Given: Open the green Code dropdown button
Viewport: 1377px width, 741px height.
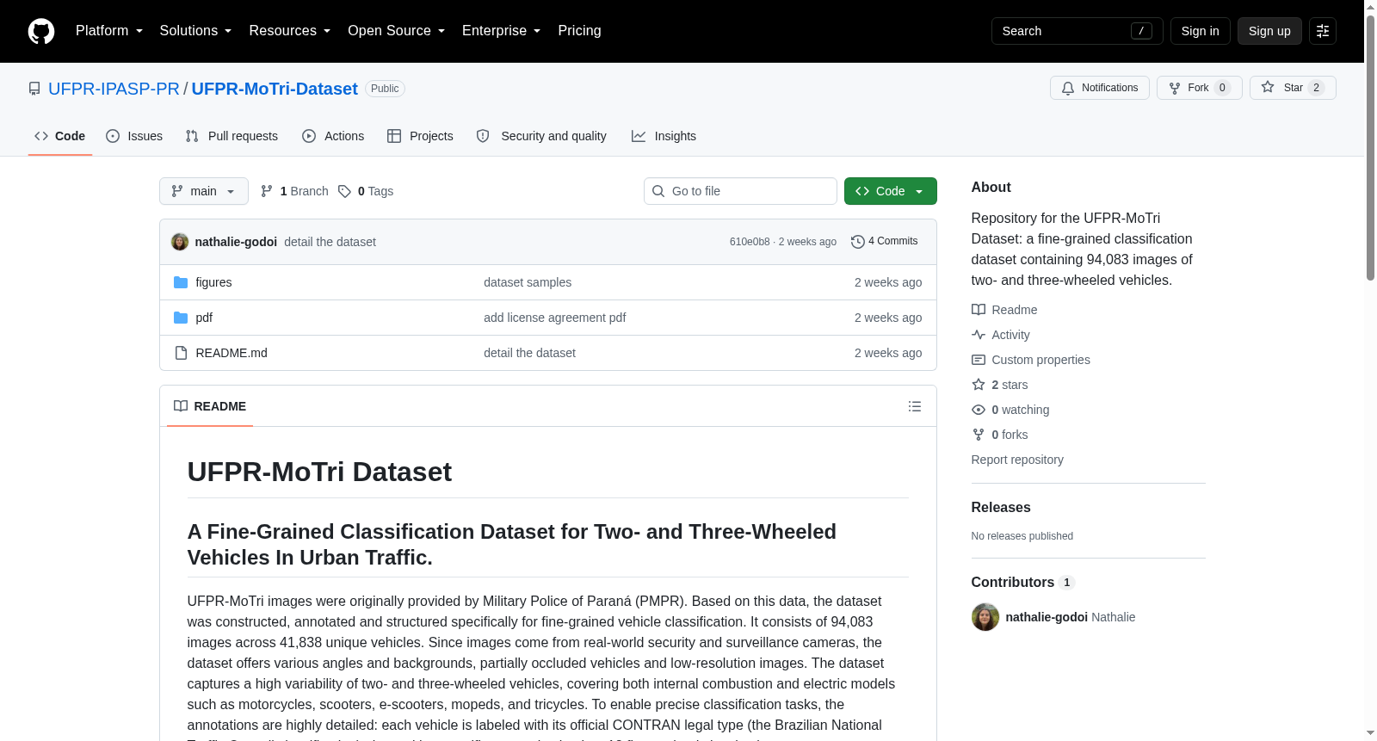Looking at the screenshot, I should pyautogui.click(x=891, y=191).
